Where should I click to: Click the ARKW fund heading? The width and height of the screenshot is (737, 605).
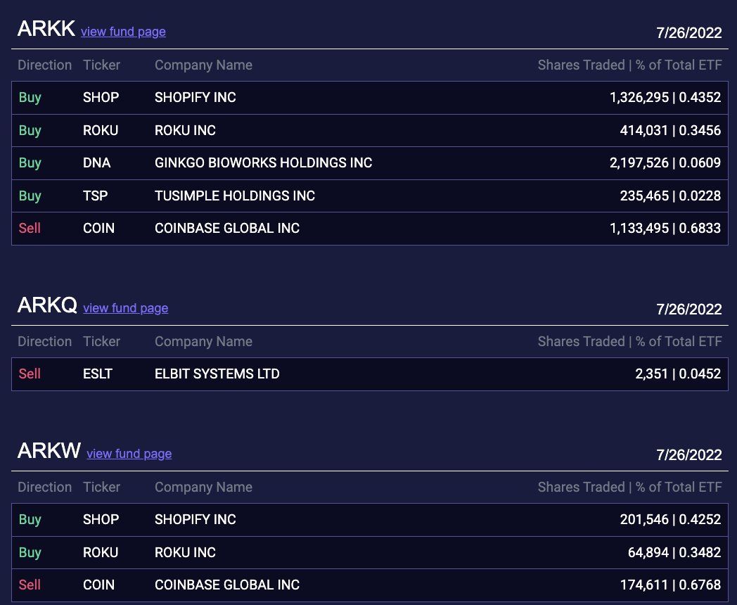coord(49,451)
